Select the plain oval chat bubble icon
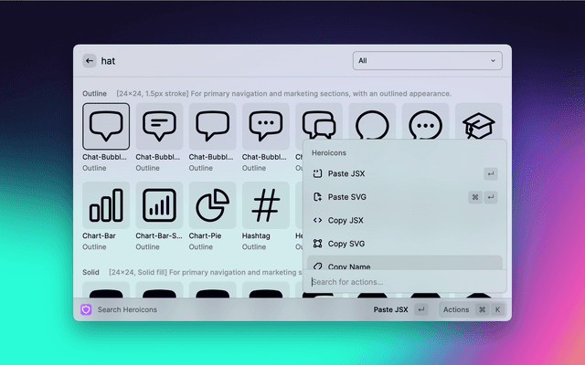The height and width of the screenshot is (365, 585). 371,124
